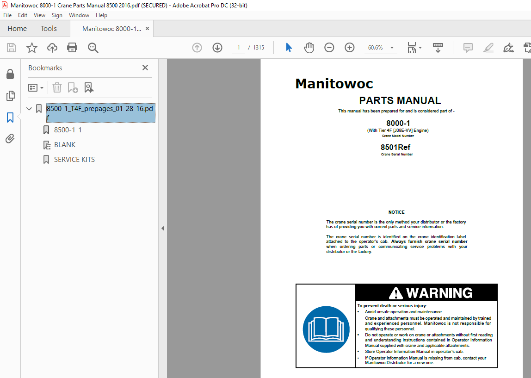Image resolution: width=531 pixels, height=378 pixels.
Task: Open the Window menu
Action: (x=79, y=15)
